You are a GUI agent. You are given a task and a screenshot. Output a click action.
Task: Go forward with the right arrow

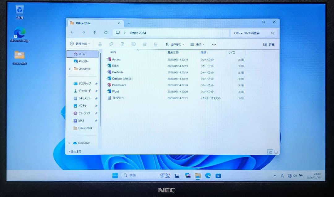pos(83,32)
